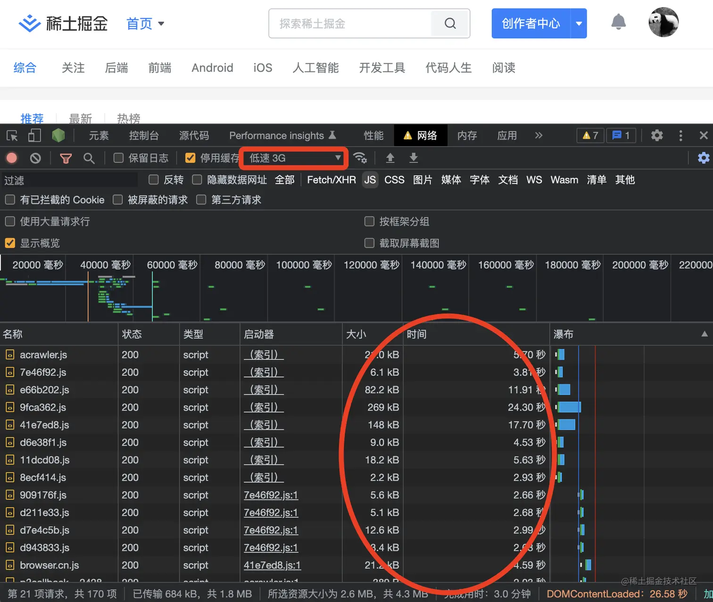Open network conditions wifi icon
The width and height of the screenshot is (713, 602).
pos(360,158)
